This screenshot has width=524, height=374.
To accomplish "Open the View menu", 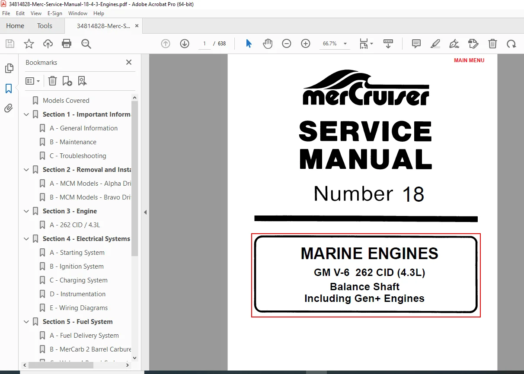I will pos(36,13).
